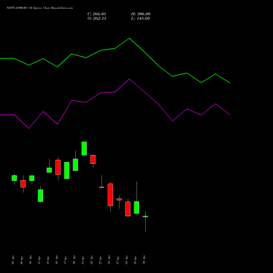Screen dimensions: 273x273
Task: Click the peak of the purple indicator line
Action: (129, 79)
